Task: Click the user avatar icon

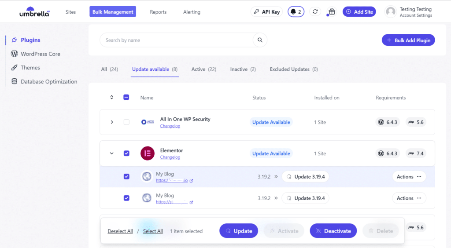Action: click(391, 12)
